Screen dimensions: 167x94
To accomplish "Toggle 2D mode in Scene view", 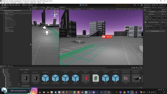I will click(44, 9).
